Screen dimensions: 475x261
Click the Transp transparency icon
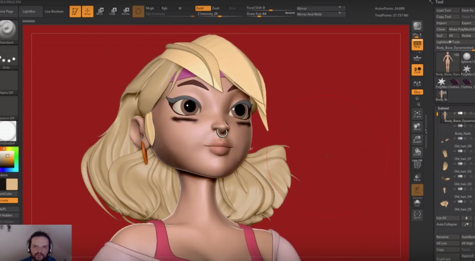[x=417, y=177]
